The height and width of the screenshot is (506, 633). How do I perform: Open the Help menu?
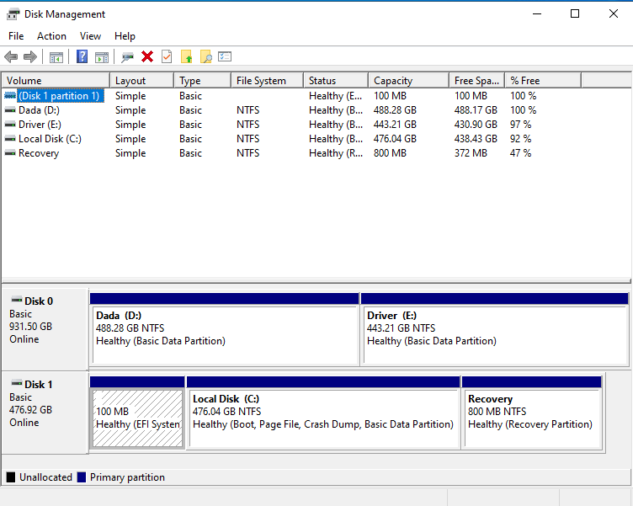click(x=125, y=36)
